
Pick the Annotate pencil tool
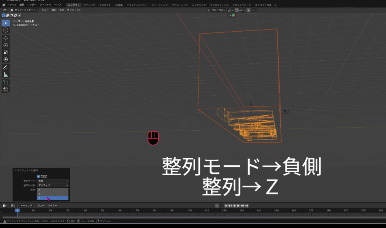(6, 67)
